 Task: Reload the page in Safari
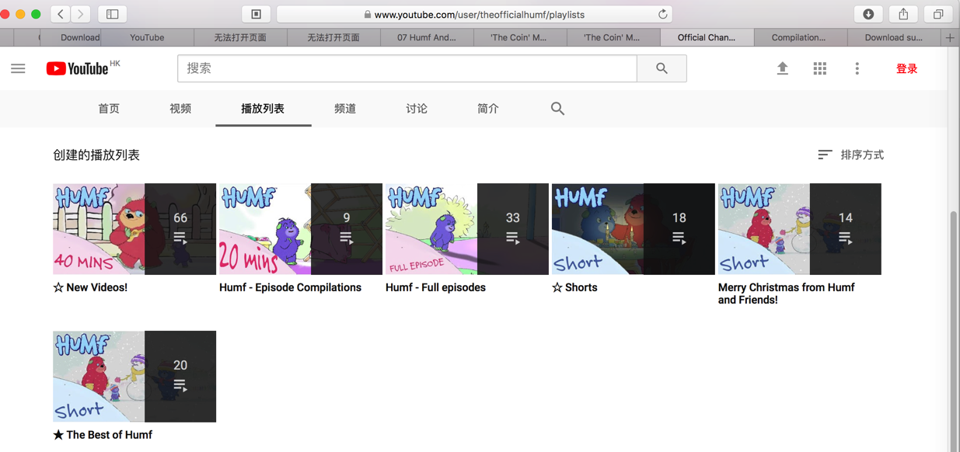(662, 14)
